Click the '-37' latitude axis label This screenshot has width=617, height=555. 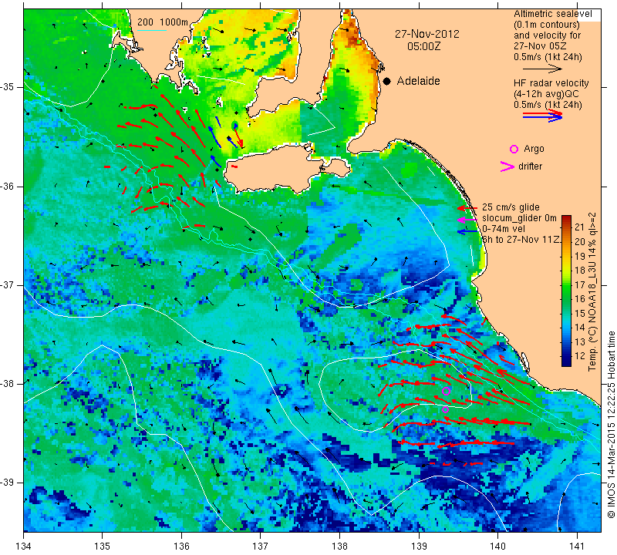(x=8, y=284)
